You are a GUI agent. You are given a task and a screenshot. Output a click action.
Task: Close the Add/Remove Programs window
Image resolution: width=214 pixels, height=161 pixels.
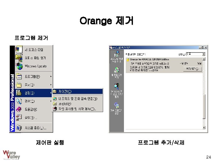(206, 47)
